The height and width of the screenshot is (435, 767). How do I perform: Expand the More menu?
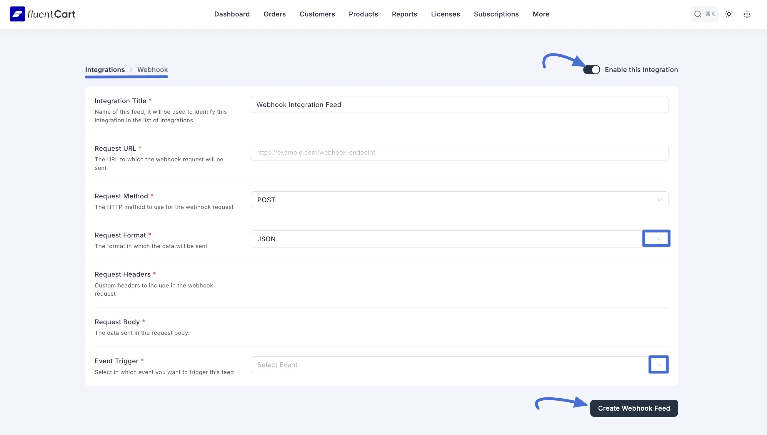tap(541, 14)
